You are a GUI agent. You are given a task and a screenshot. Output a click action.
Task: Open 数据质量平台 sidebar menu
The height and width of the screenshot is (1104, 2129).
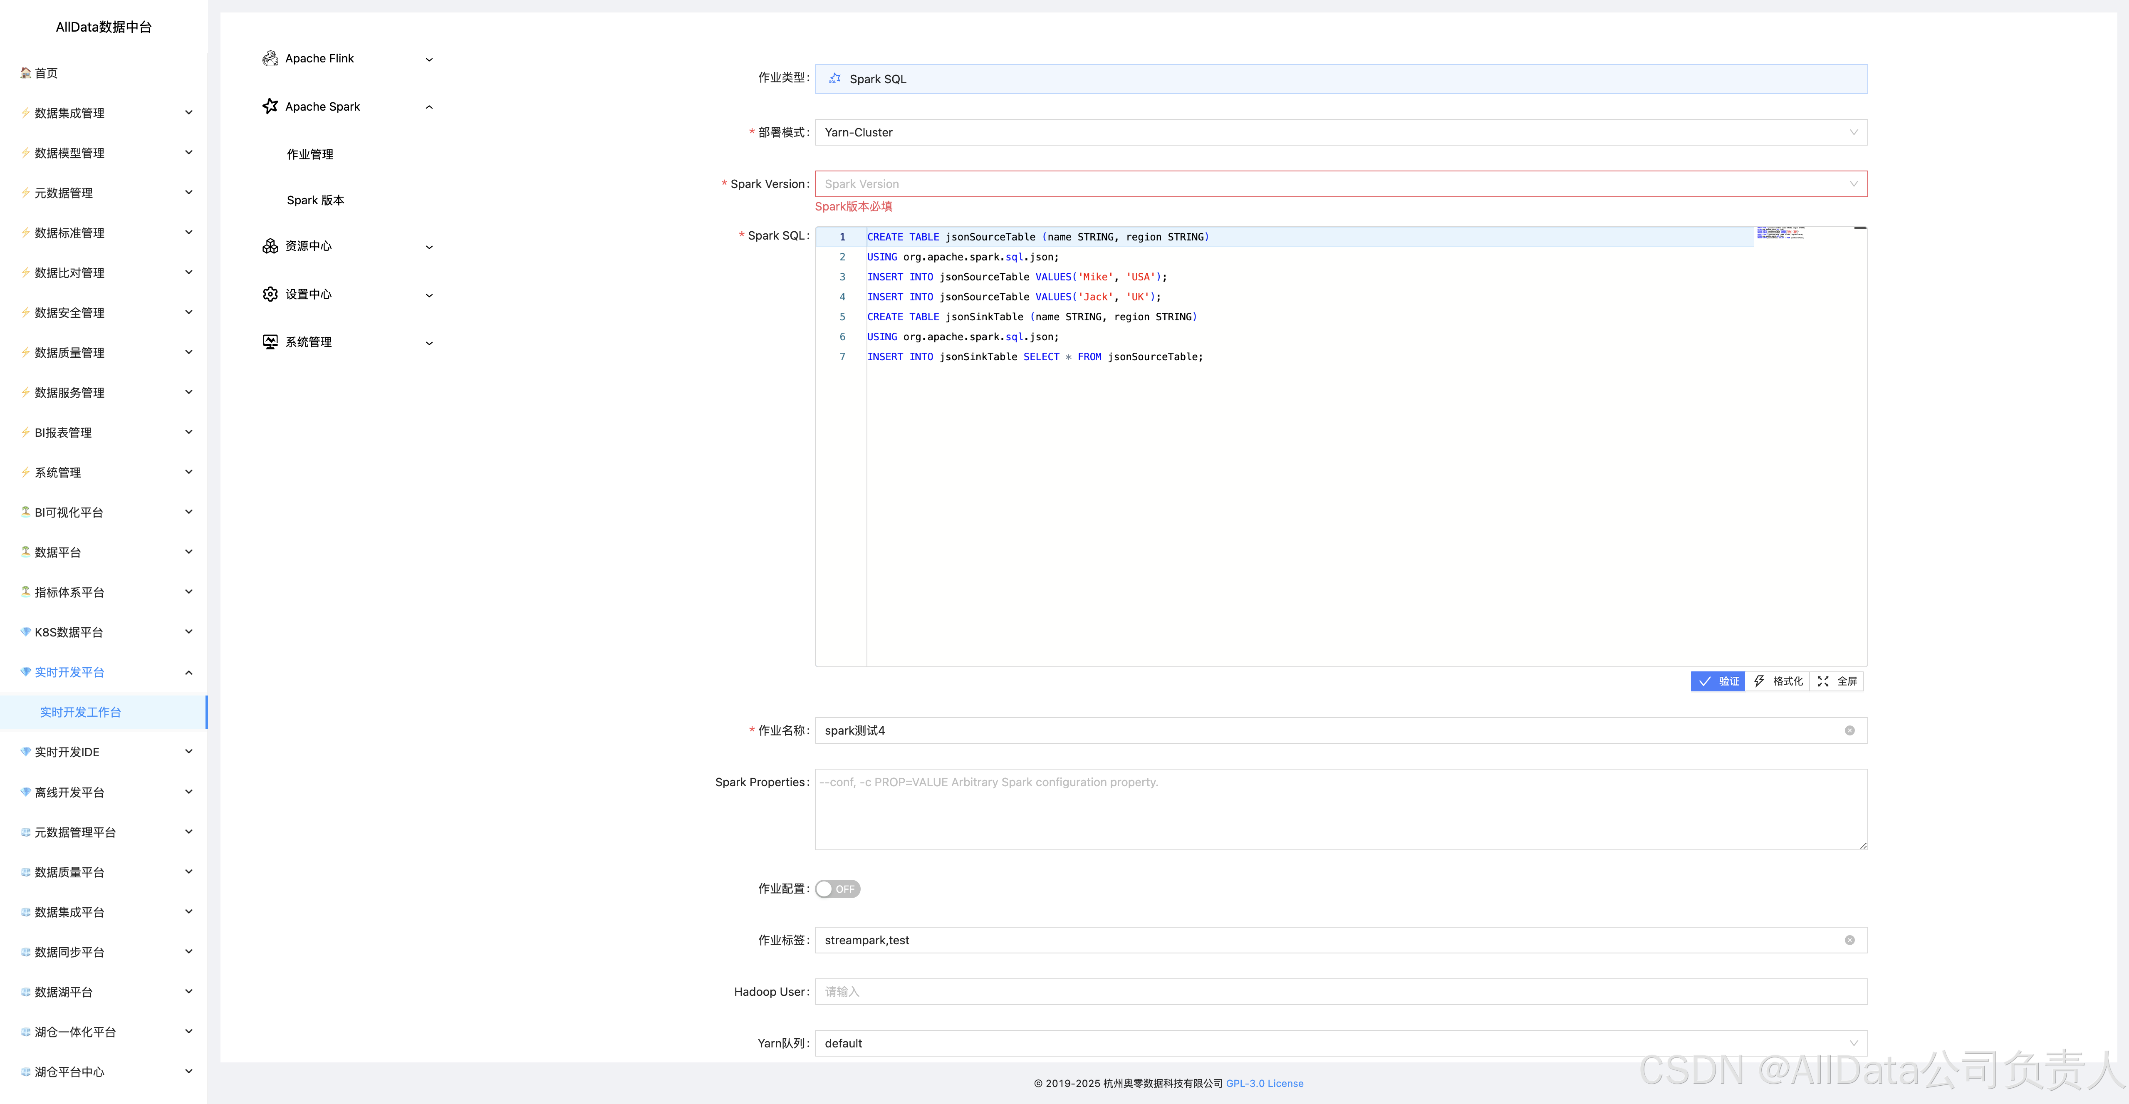pyautogui.click(x=103, y=872)
